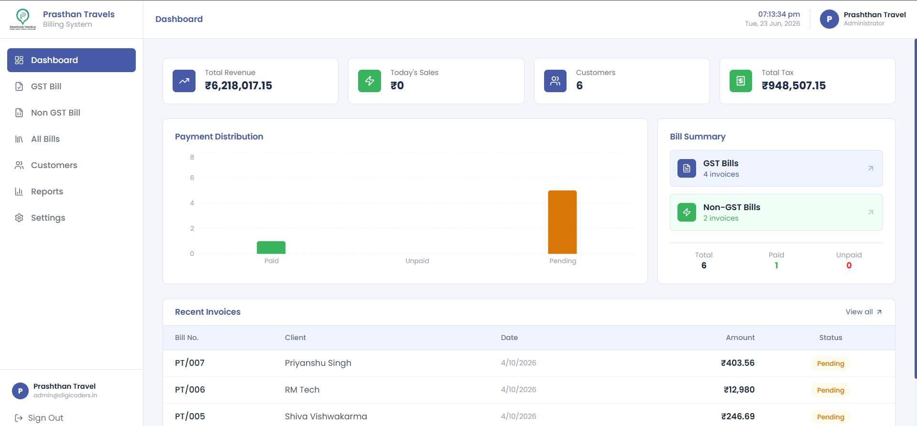This screenshot has height=426, width=917.
Task: Click client name Priyanshu Singh
Action: pos(318,363)
